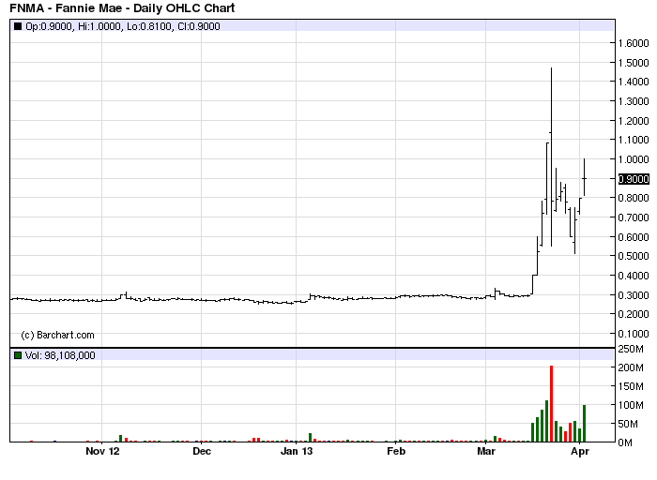Image resolution: width=657 pixels, height=480 pixels.
Task: Click the 1.6000 price axis label
Action: click(634, 43)
